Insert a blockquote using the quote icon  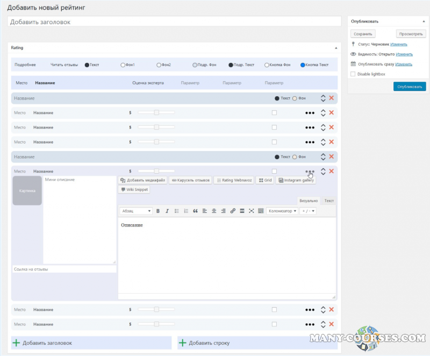(x=195, y=211)
